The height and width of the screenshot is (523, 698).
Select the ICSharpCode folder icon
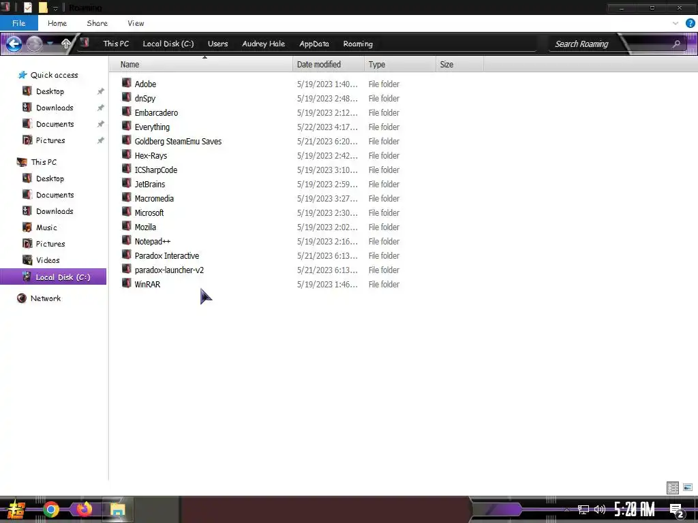pos(127,169)
